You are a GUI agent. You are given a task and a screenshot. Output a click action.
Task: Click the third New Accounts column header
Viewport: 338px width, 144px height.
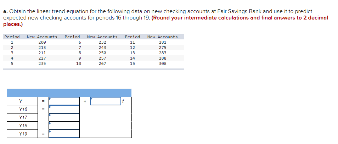coord(163,37)
